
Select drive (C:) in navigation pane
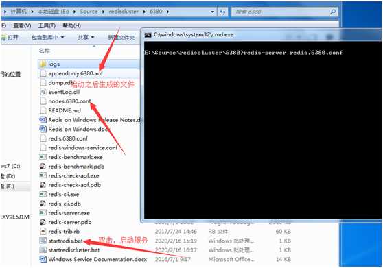[10, 166]
